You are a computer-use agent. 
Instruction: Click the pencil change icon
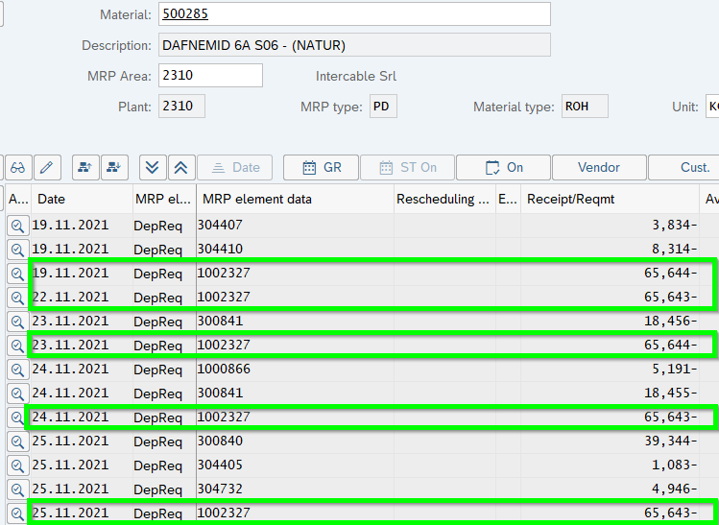[46, 167]
